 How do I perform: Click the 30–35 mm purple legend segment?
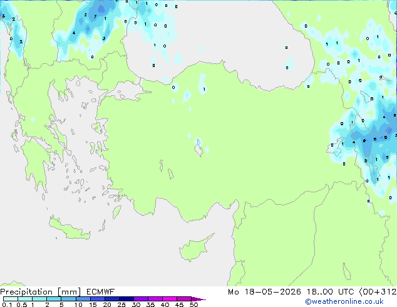point(140,299)
